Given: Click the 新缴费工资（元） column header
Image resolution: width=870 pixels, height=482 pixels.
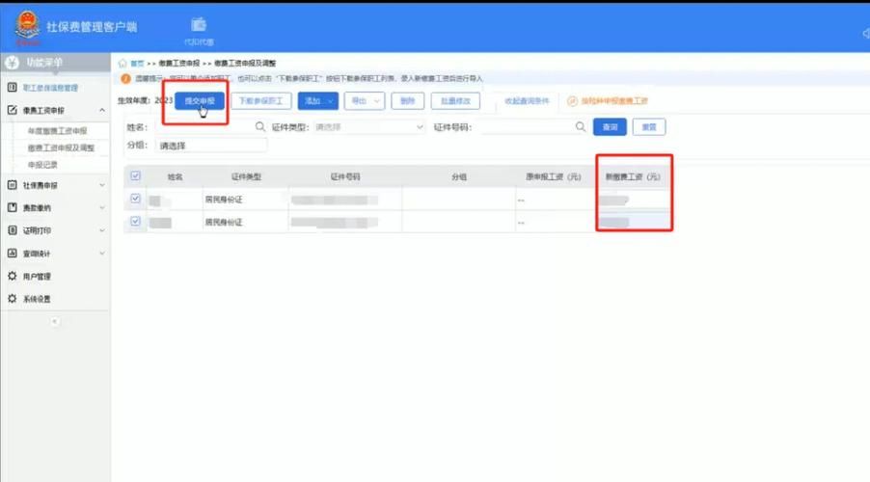Looking at the screenshot, I should tap(633, 177).
